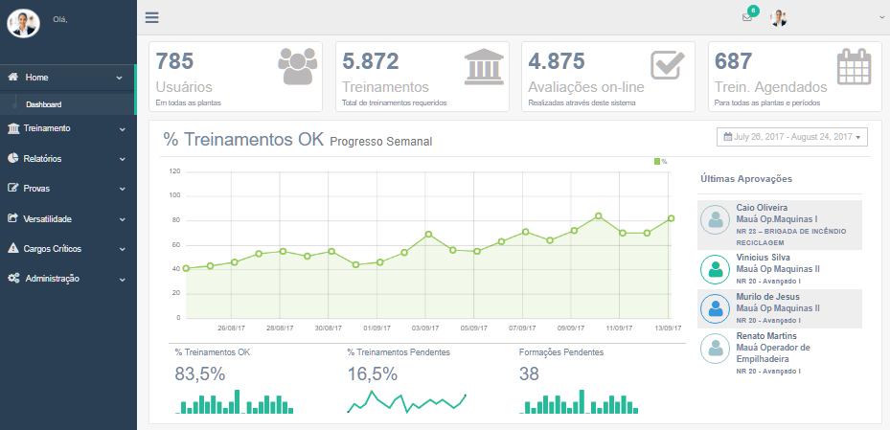Expand the Treinamento sidebar menu
The image size is (890, 430).
coord(67,128)
